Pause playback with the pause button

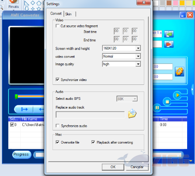point(157,108)
